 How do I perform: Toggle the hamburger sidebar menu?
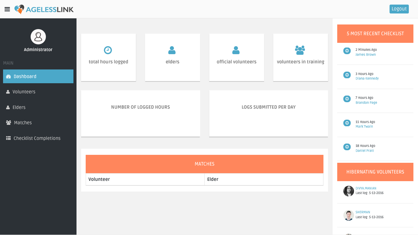[x=7, y=9]
